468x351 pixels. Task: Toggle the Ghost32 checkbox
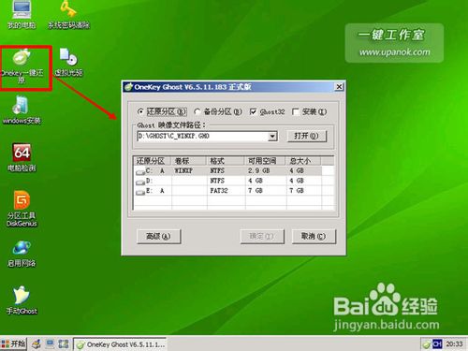253,111
